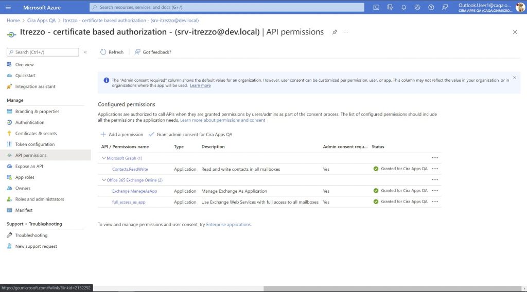Collapse the Office 365 Exchange Online (2) group
The image size is (527, 292).
pyautogui.click(x=104, y=180)
